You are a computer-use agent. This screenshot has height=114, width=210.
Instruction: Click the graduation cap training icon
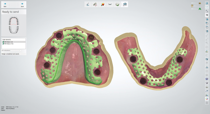(x=207, y=15)
